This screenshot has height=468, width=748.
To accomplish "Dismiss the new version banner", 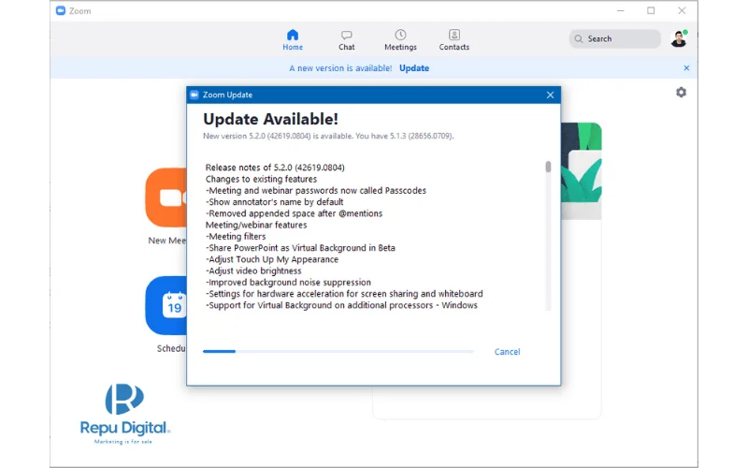I will (686, 68).
